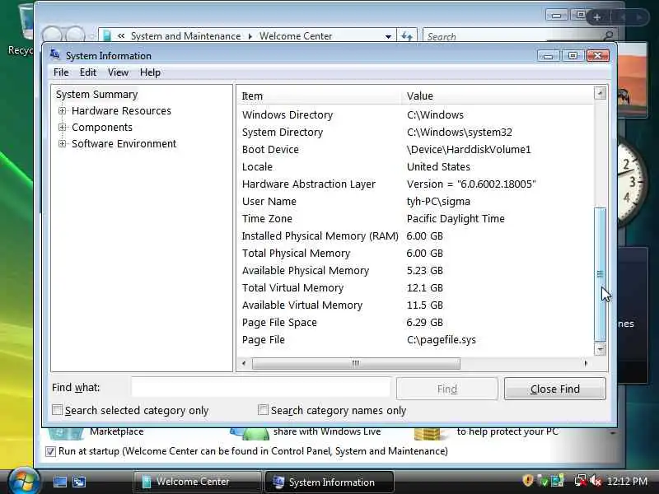The image size is (659, 494).
Task: Click the Value column header
Action: point(497,96)
